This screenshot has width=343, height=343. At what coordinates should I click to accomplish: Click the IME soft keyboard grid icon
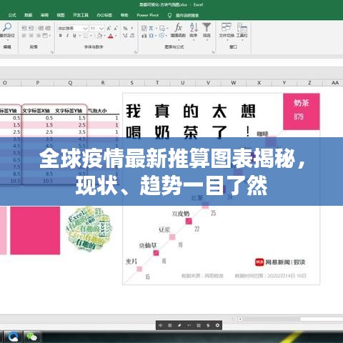(x=199, y=325)
